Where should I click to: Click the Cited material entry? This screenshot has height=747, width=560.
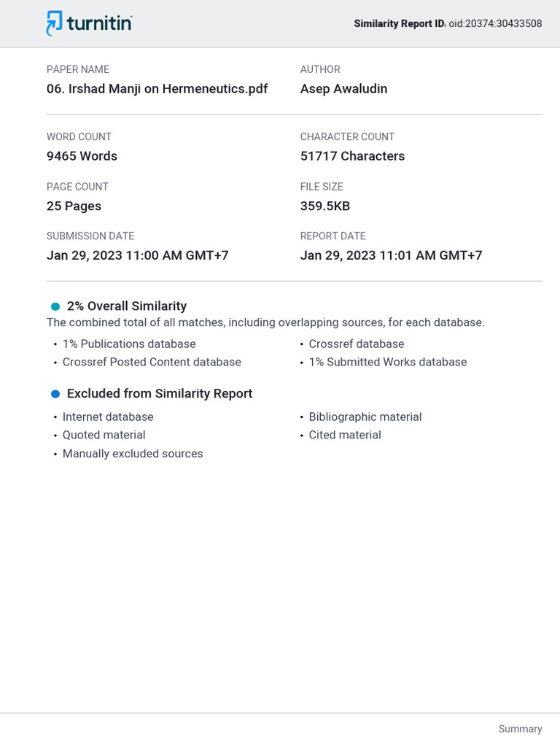click(345, 435)
